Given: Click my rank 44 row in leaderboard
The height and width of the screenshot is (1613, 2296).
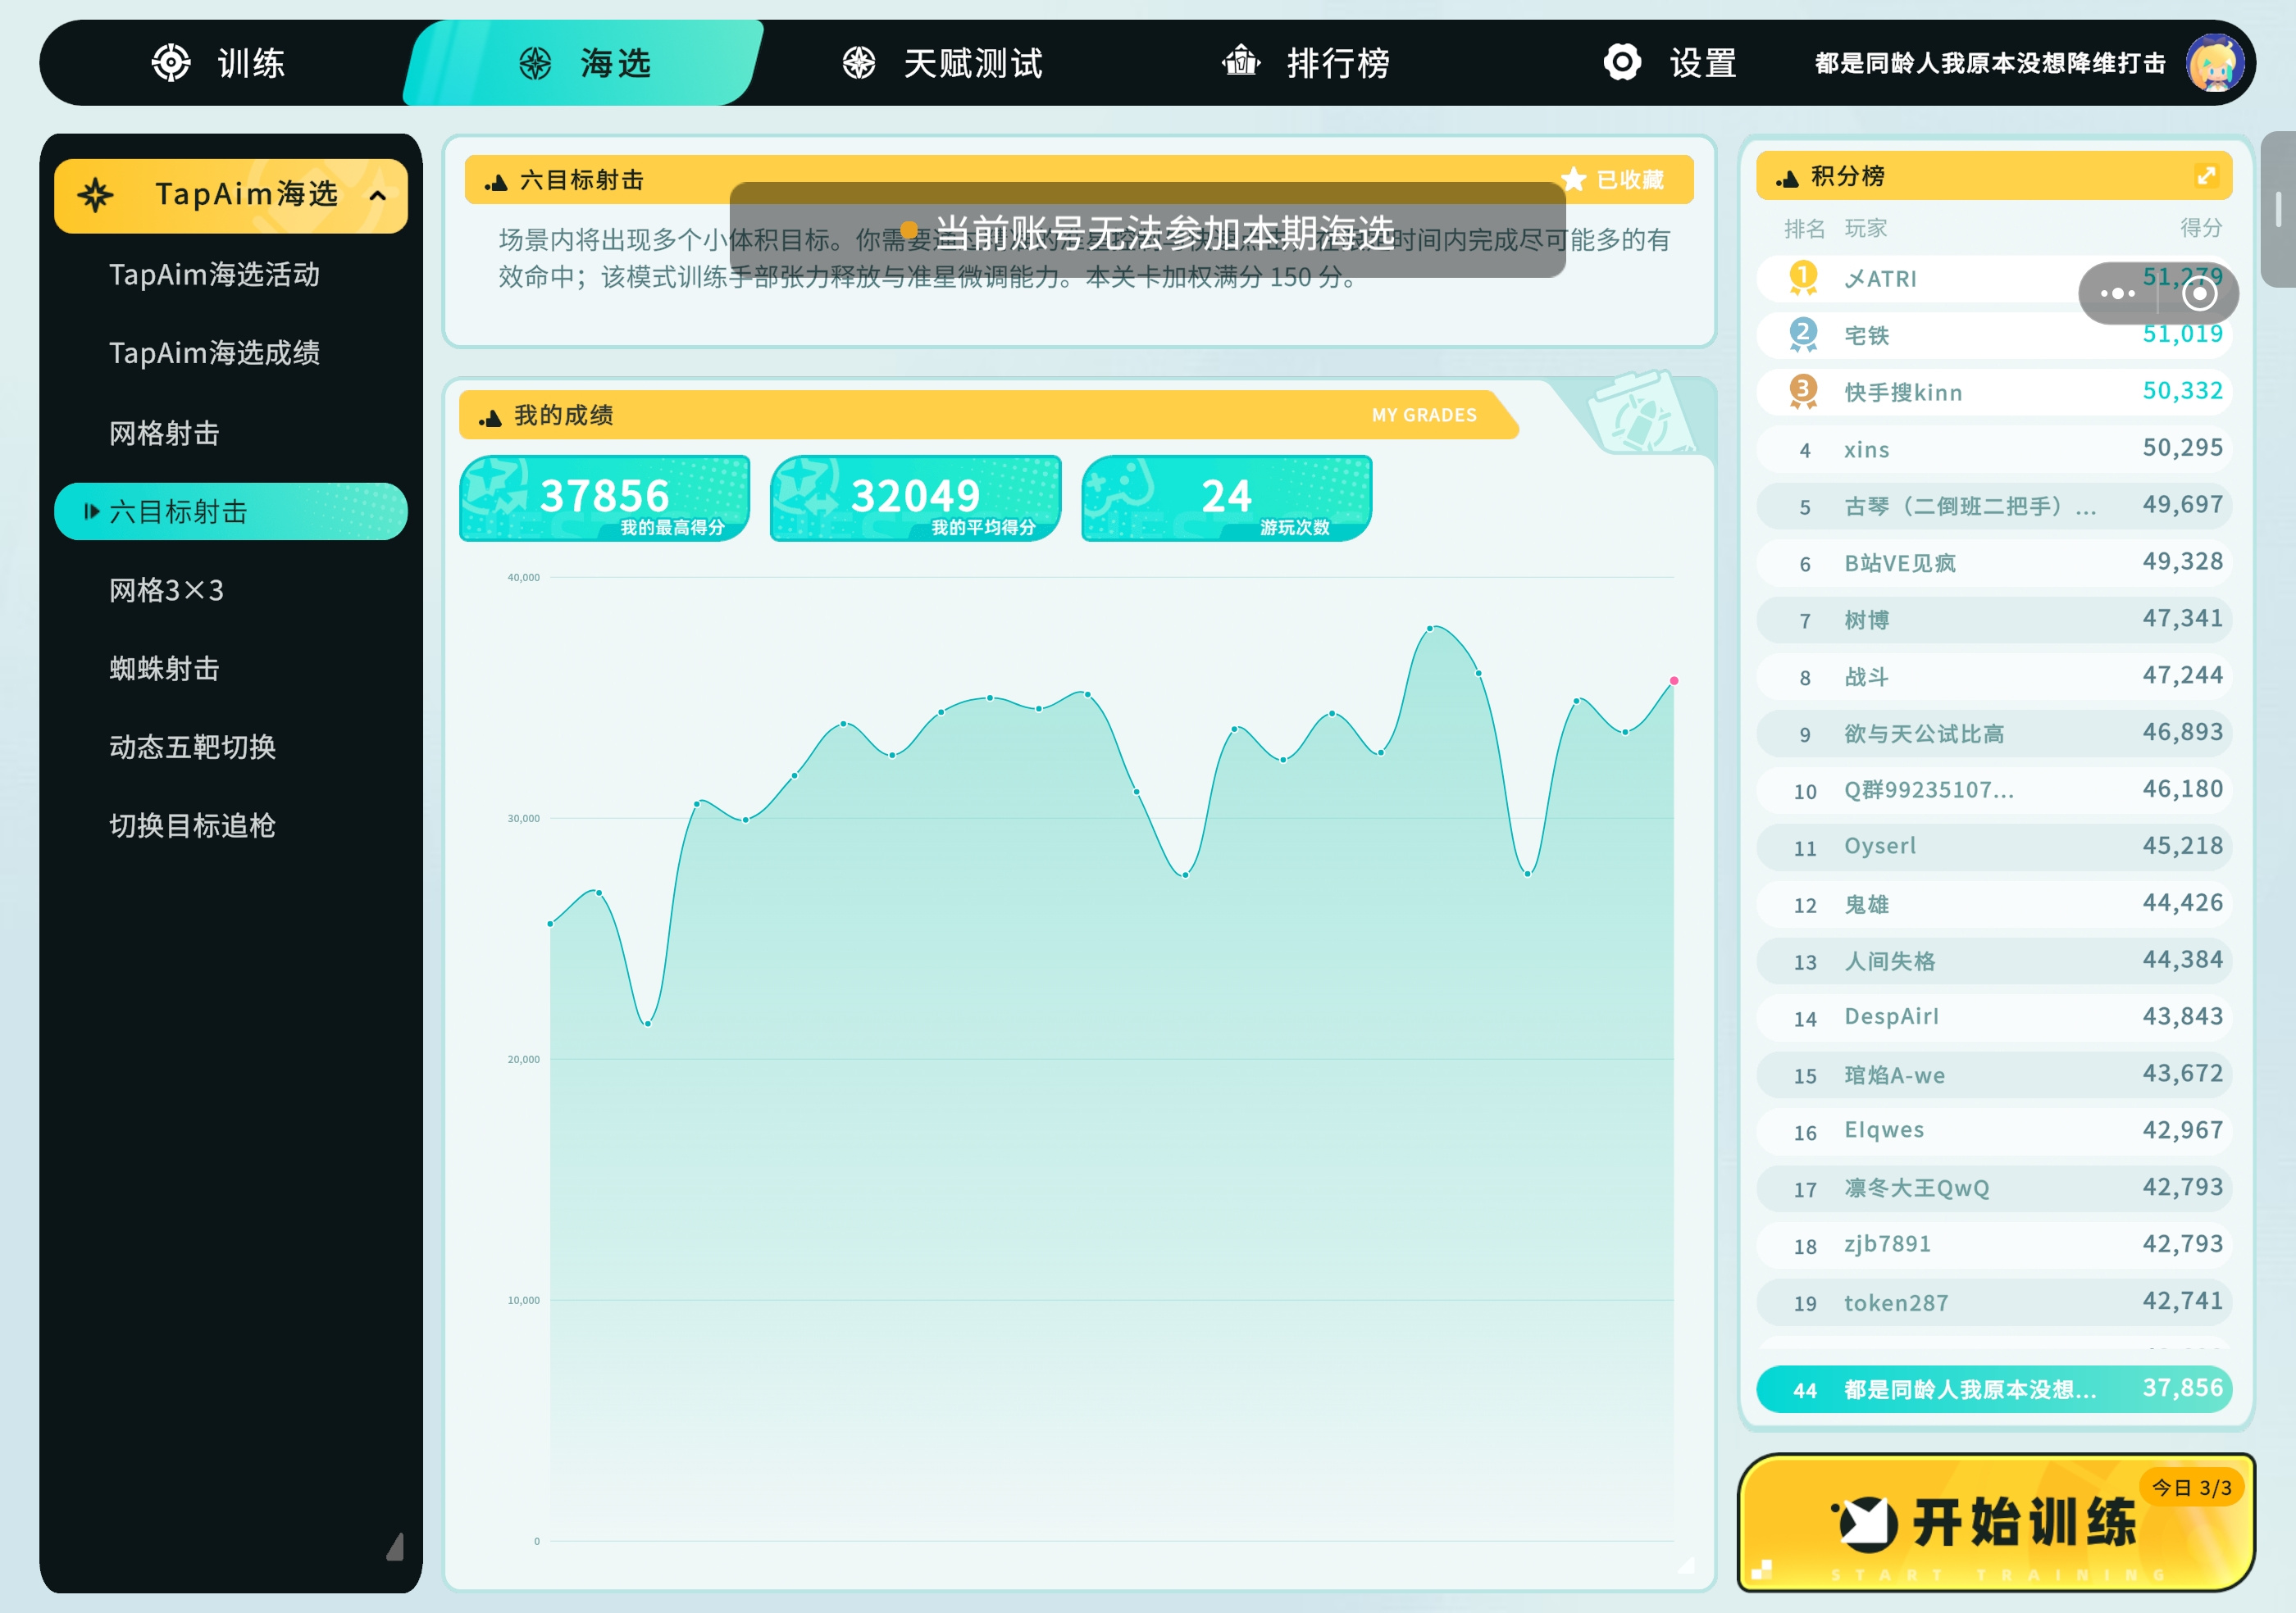Looking at the screenshot, I should [x=1994, y=1389].
